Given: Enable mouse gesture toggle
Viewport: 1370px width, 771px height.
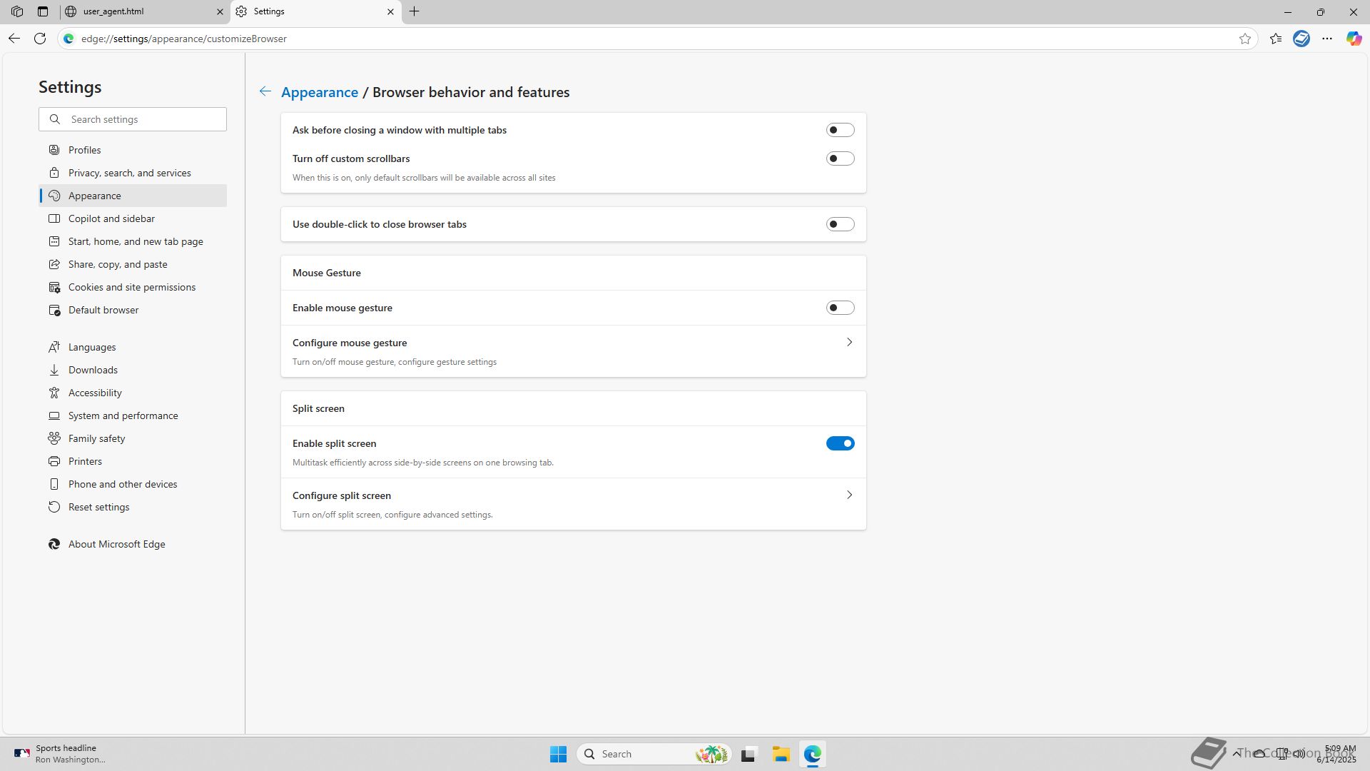Looking at the screenshot, I should point(840,308).
